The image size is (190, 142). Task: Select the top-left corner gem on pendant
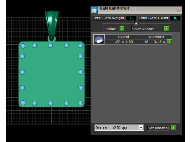pyautogui.click(x=23, y=46)
